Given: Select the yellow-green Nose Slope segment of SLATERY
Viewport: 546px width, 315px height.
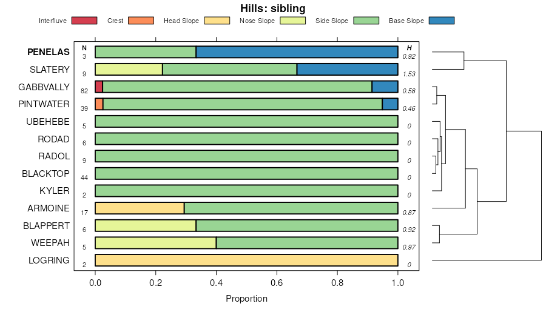Looking at the screenshot, I should pos(129,69).
